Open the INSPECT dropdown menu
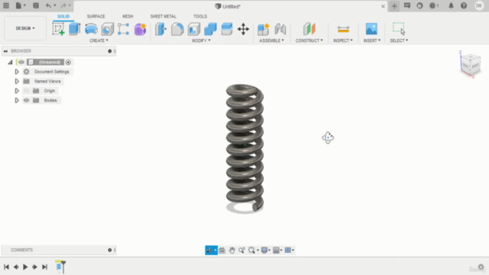The image size is (489, 275). pyautogui.click(x=343, y=40)
